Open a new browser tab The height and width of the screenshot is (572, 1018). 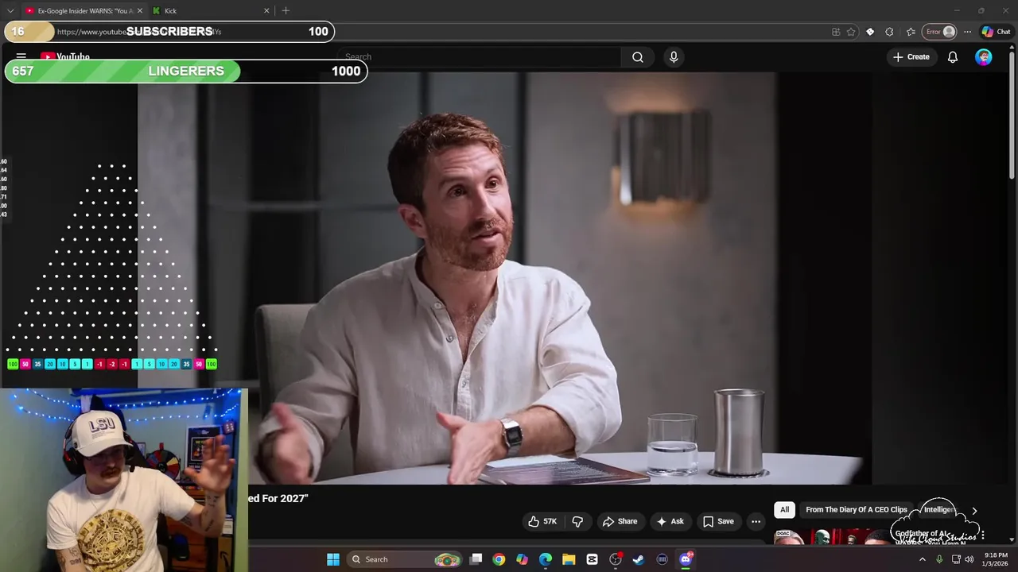coord(286,10)
